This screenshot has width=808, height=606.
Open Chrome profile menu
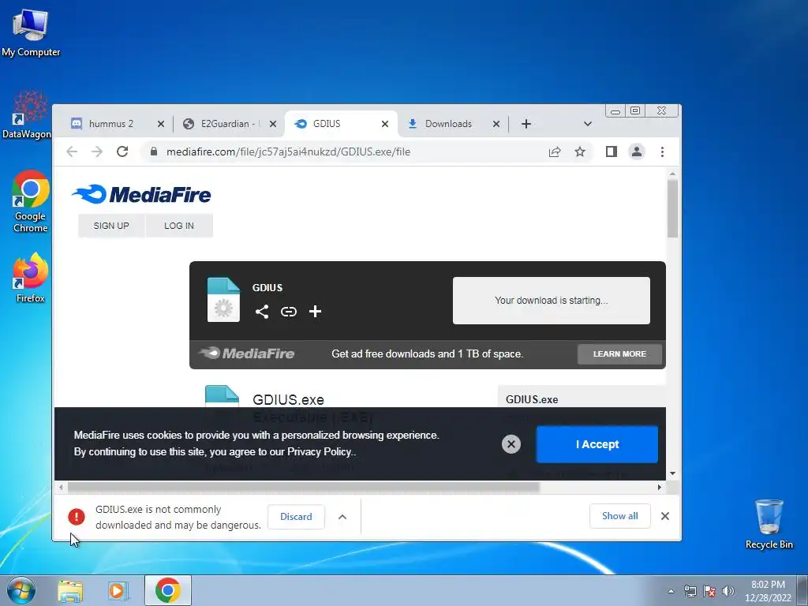(x=637, y=151)
